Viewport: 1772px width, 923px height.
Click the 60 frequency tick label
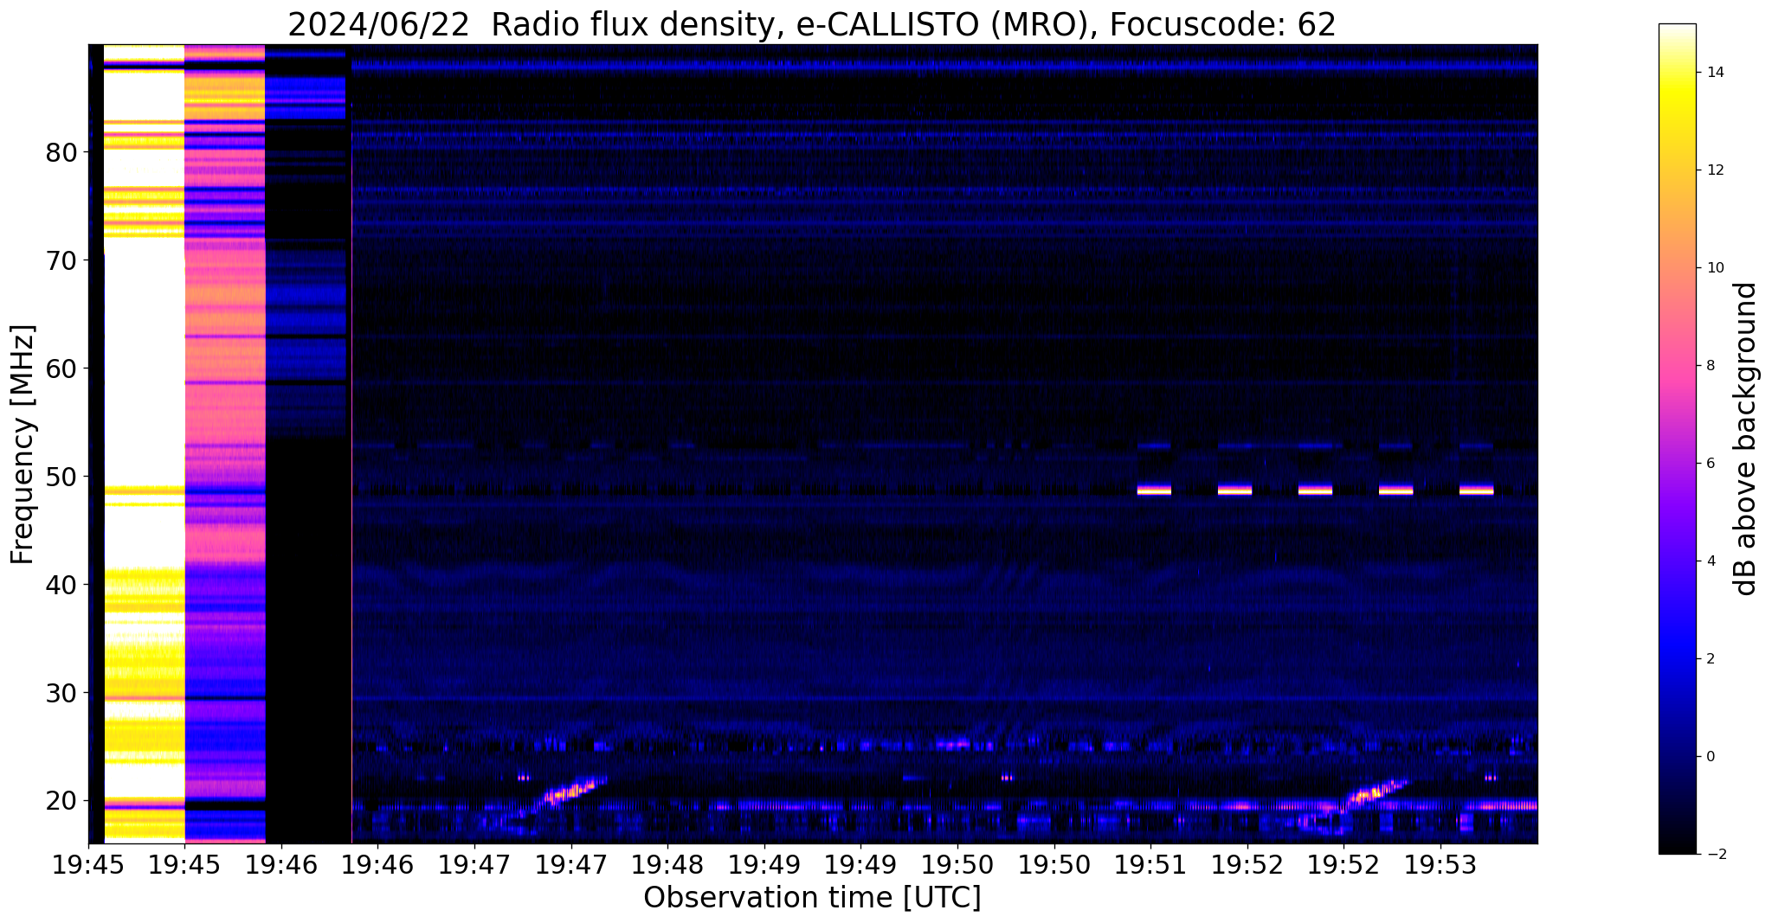coord(61,369)
